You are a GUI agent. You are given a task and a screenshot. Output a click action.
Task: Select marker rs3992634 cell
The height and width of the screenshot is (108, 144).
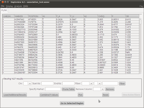[x=21, y=37]
